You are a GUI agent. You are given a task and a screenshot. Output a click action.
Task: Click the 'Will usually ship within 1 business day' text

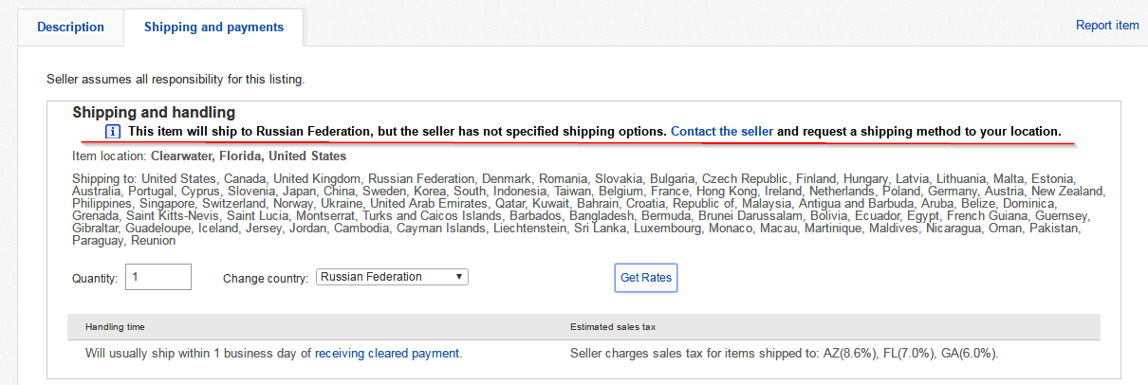tap(198, 354)
